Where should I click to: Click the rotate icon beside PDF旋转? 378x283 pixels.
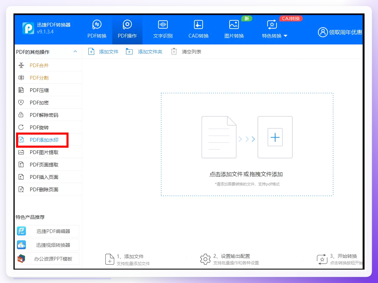(x=21, y=127)
